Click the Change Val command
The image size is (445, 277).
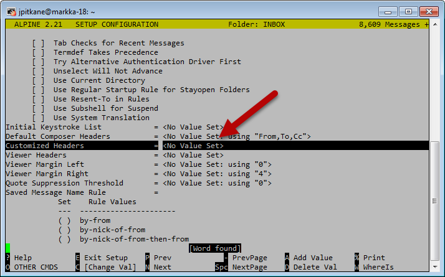click(106, 267)
